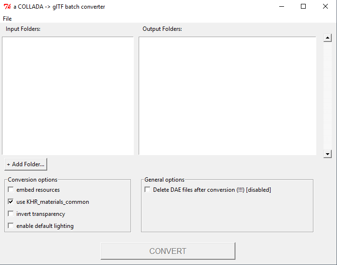Image resolution: width=337 pixels, height=265 pixels.
Task: Click the vertical scrollbar track
Action: 327,96
